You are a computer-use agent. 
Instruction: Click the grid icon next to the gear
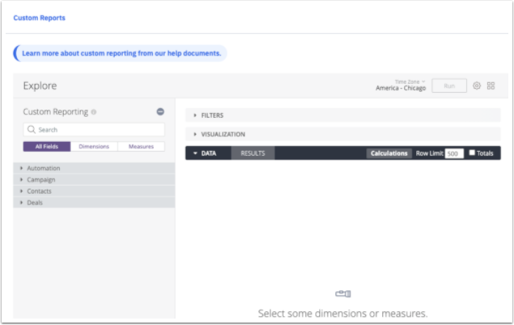491,85
